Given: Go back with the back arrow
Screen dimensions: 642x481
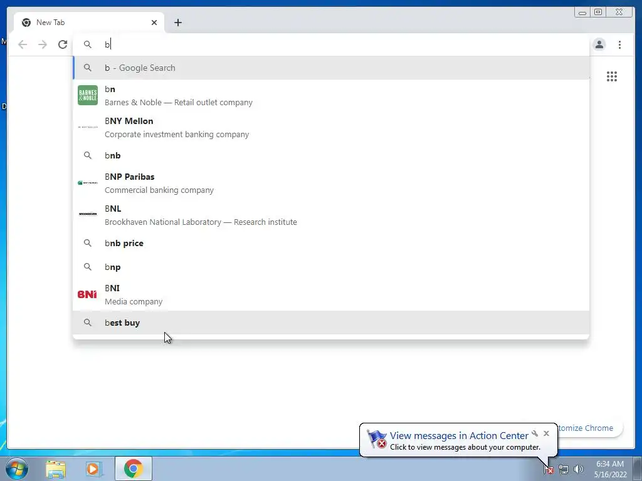Looking at the screenshot, I should 23,44.
